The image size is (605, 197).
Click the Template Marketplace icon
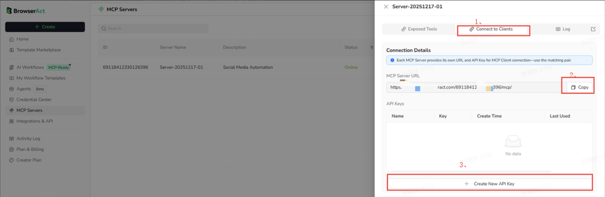click(11, 50)
